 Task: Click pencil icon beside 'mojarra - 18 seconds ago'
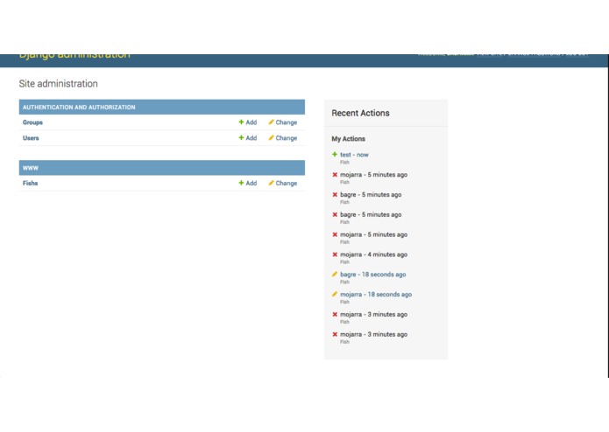[x=335, y=294]
